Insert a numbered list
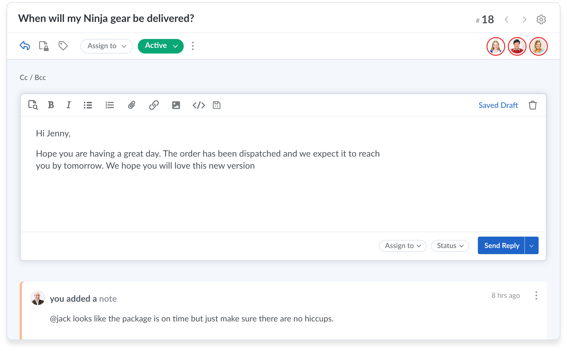This screenshot has width=567, height=351. (x=109, y=105)
